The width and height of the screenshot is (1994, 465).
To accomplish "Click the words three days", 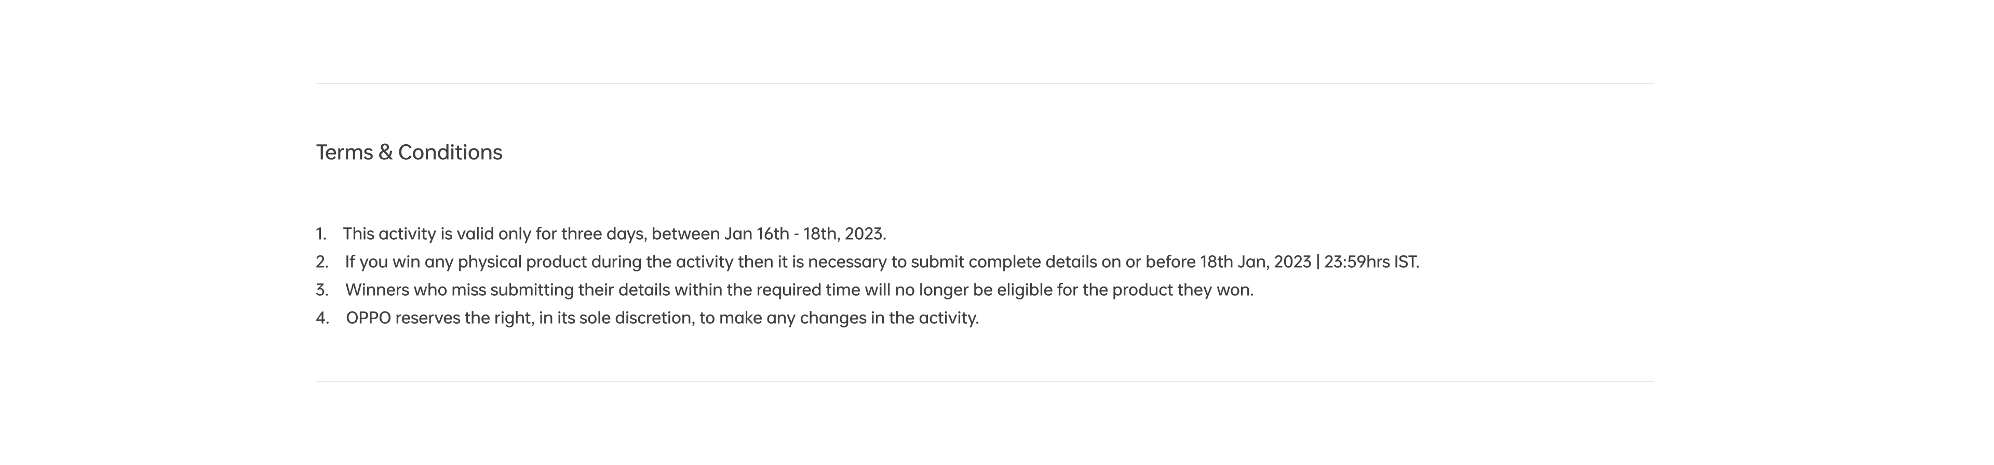I will click(x=604, y=234).
